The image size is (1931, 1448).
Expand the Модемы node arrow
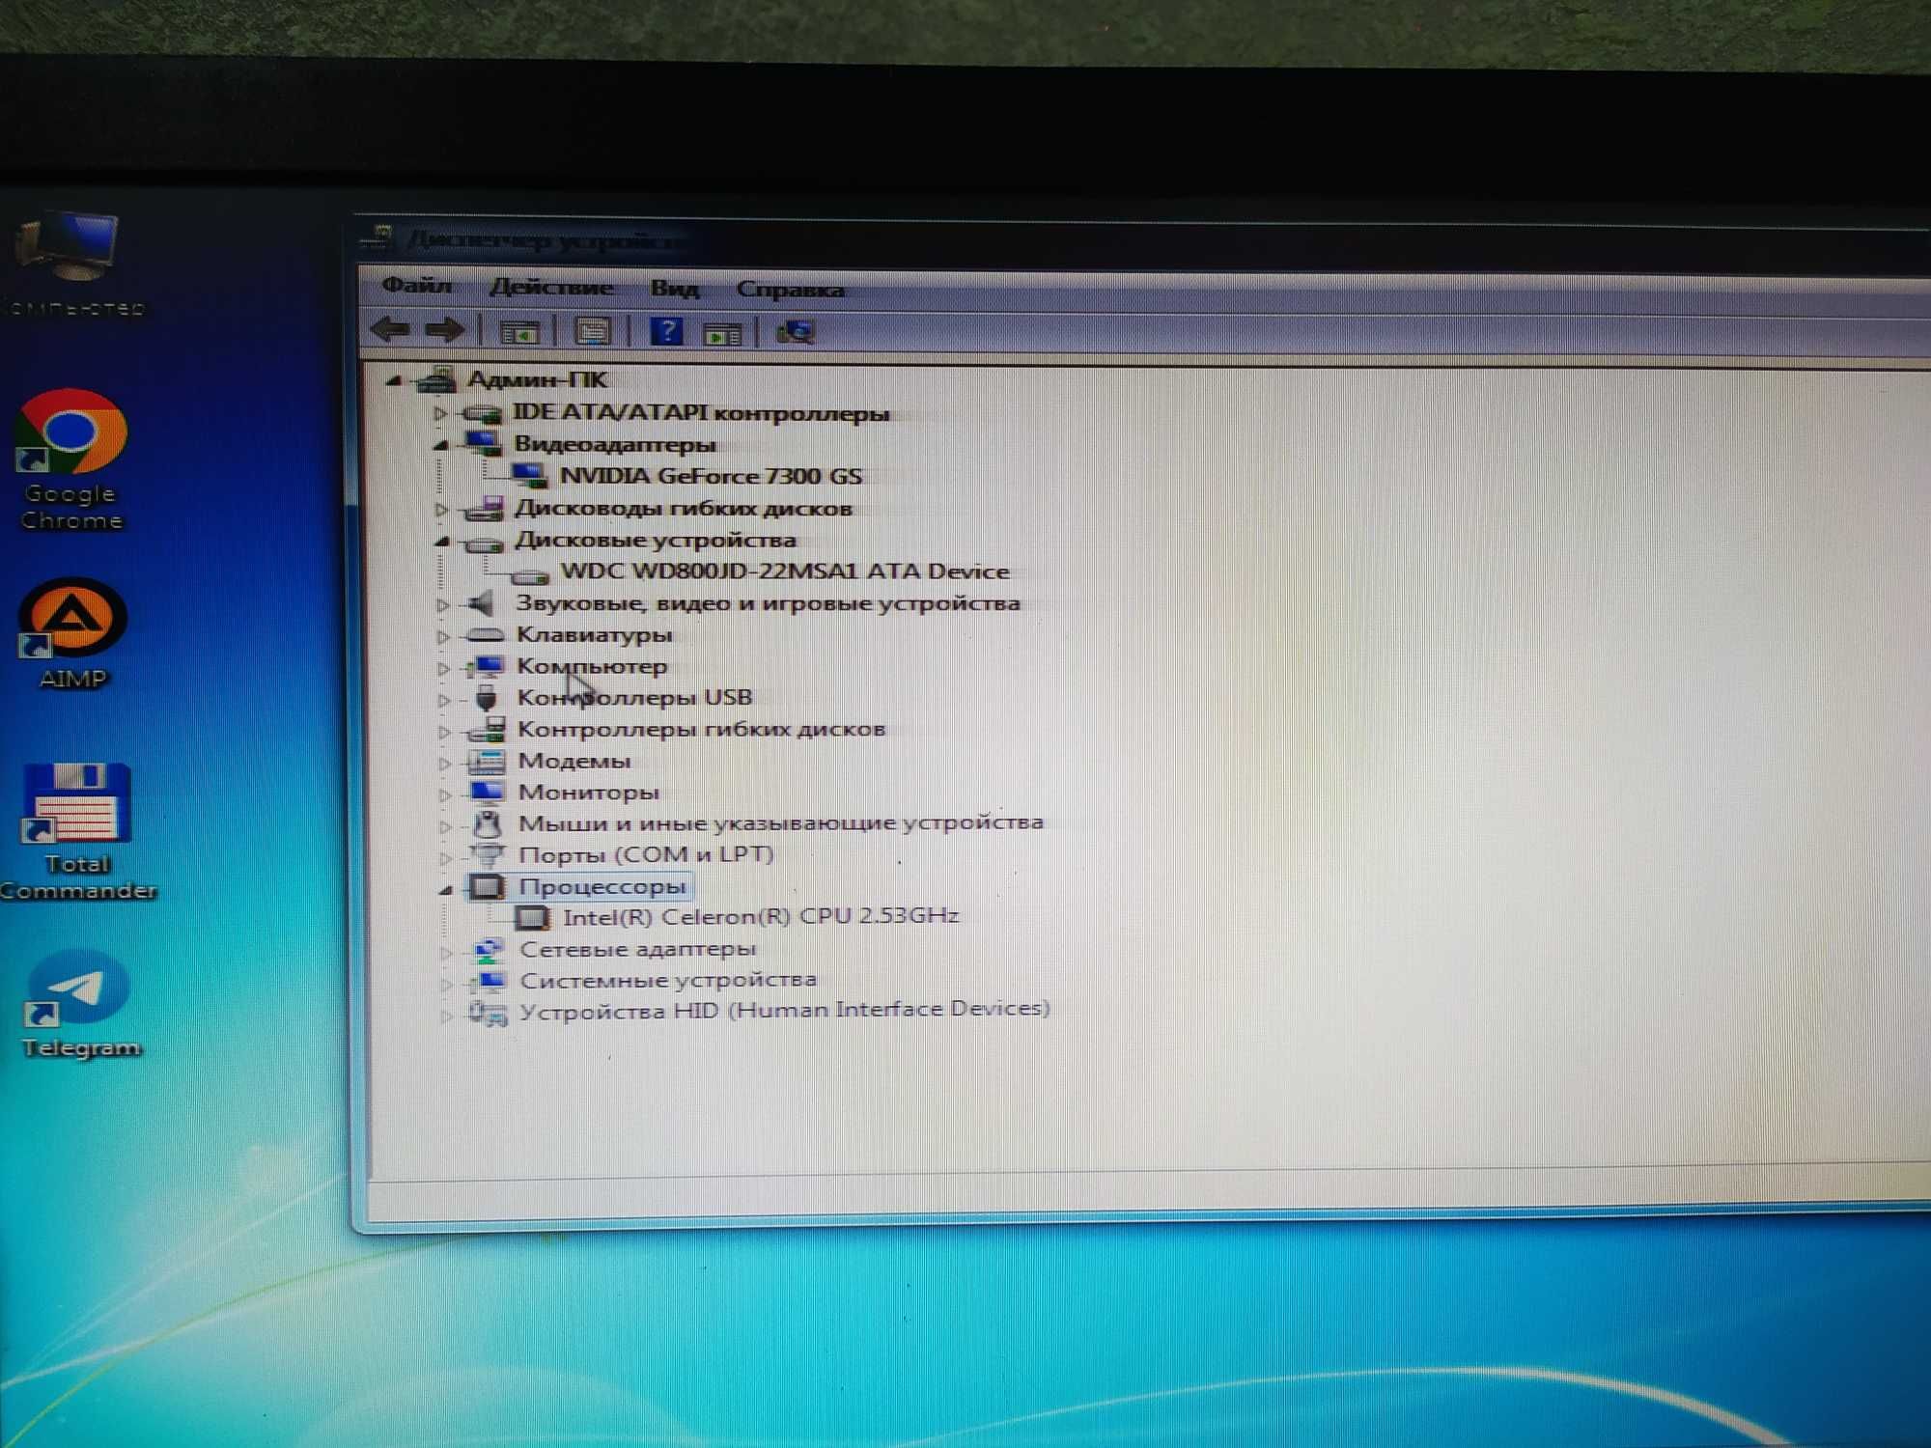click(x=444, y=764)
